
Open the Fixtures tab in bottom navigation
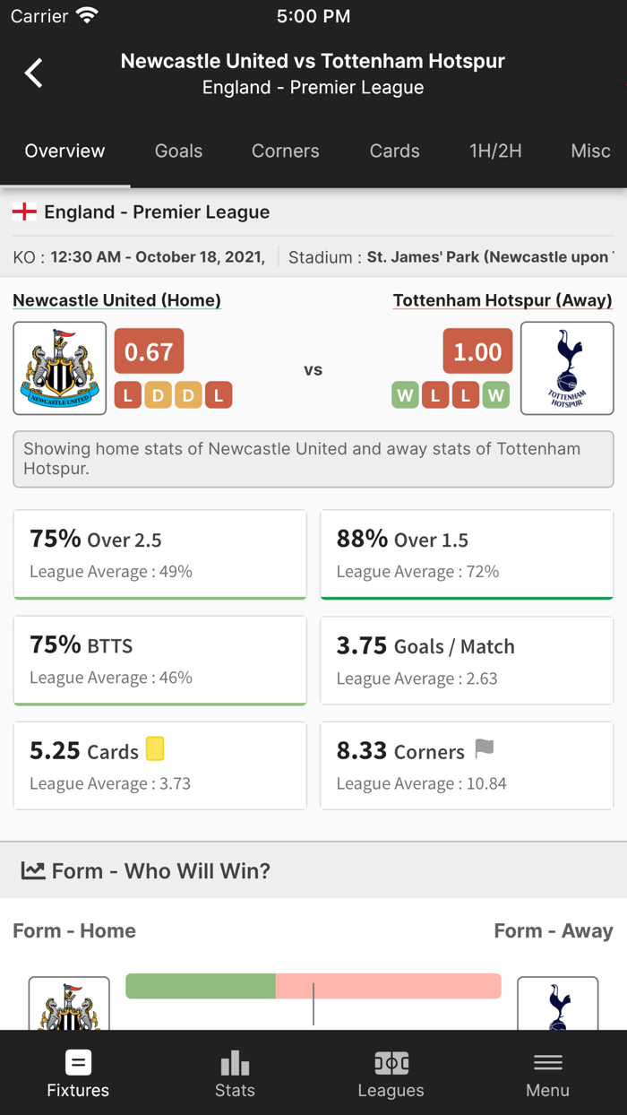pyautogui.click(x=78, y=1073)
